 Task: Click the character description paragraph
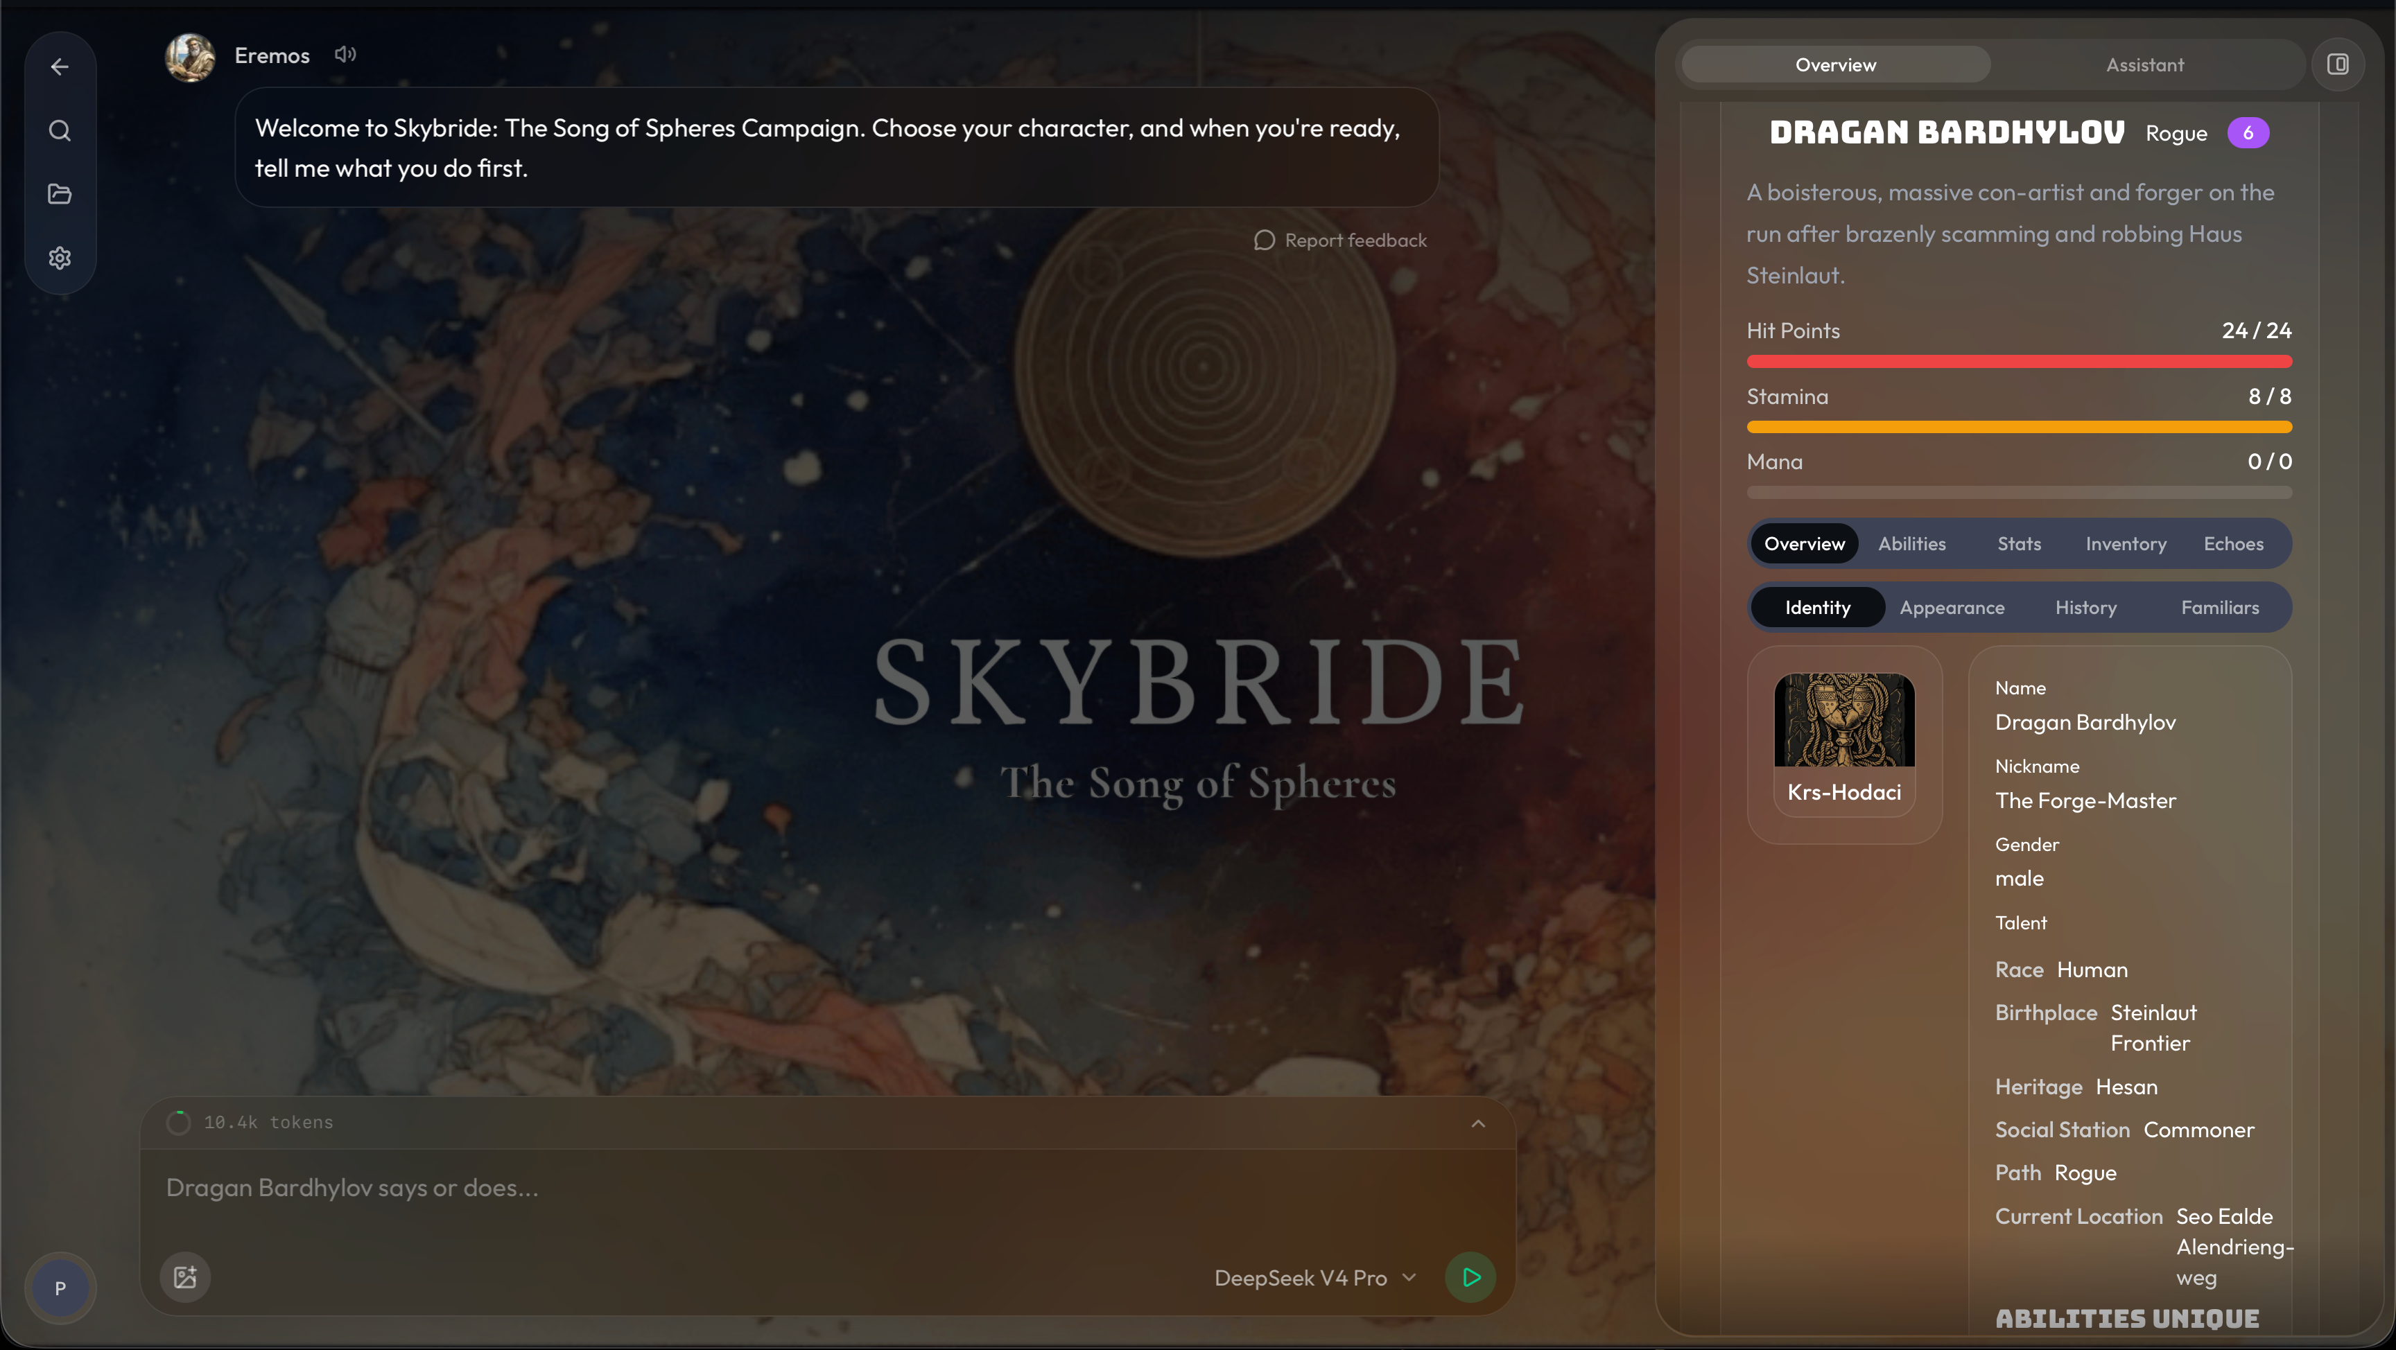coord(2010,234)
